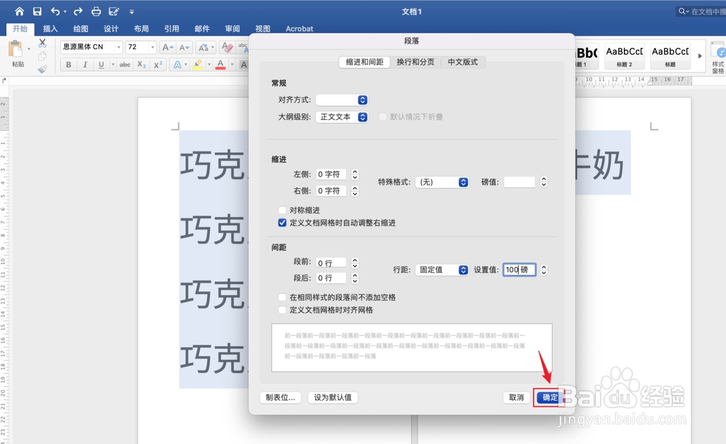
Task: Click the 确定 button
Action: coord(549,397)
